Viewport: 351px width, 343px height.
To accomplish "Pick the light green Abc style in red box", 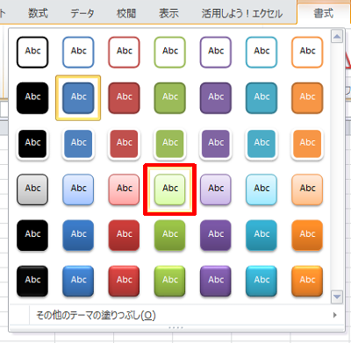I will point(169,189).
